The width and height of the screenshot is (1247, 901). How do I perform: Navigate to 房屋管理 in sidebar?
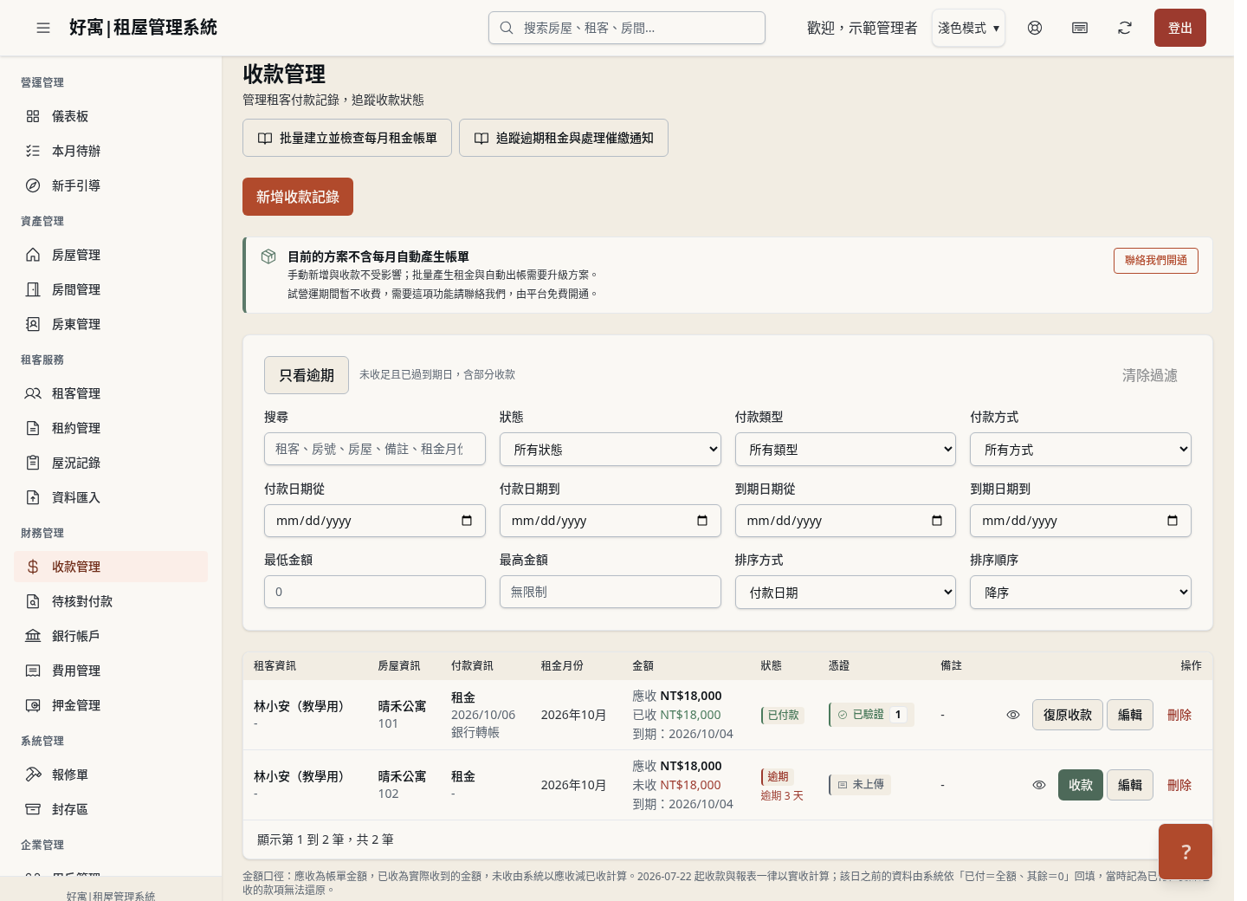(111, 255)
